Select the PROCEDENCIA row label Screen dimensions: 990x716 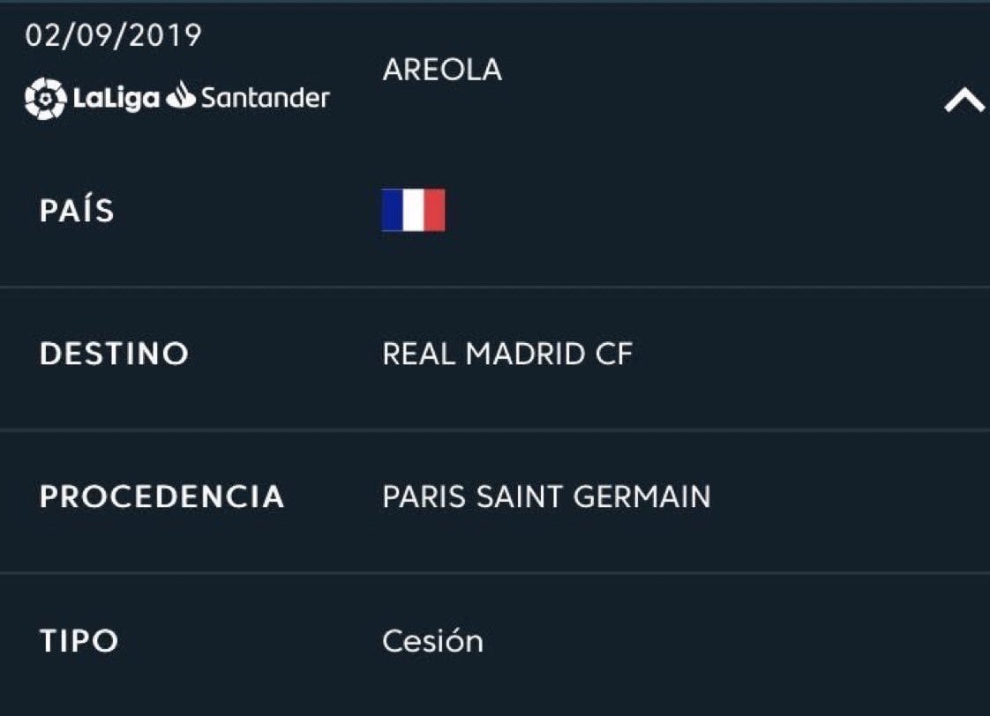pyautogui.click(x=161, y=496)
